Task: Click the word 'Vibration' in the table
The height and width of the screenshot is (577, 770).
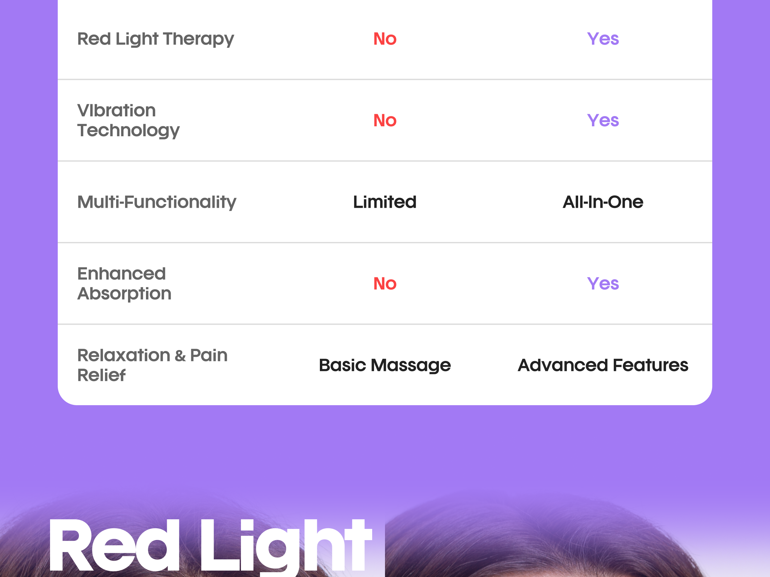Action: click(x=116, y=111)
